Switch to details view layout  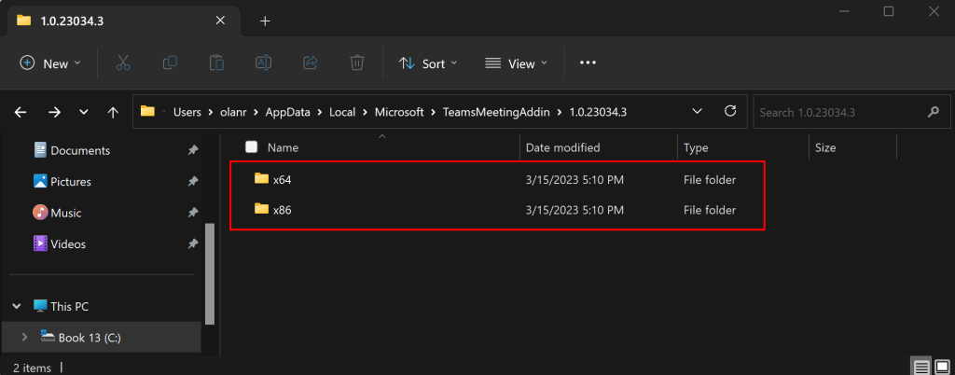point(920,366)
